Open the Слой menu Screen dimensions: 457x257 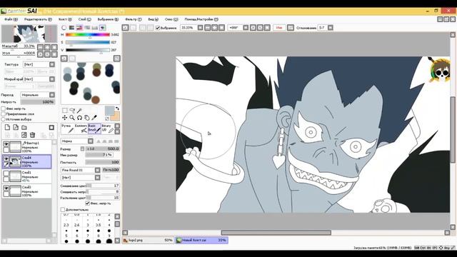pyautogui.click(x=84, y=19)
